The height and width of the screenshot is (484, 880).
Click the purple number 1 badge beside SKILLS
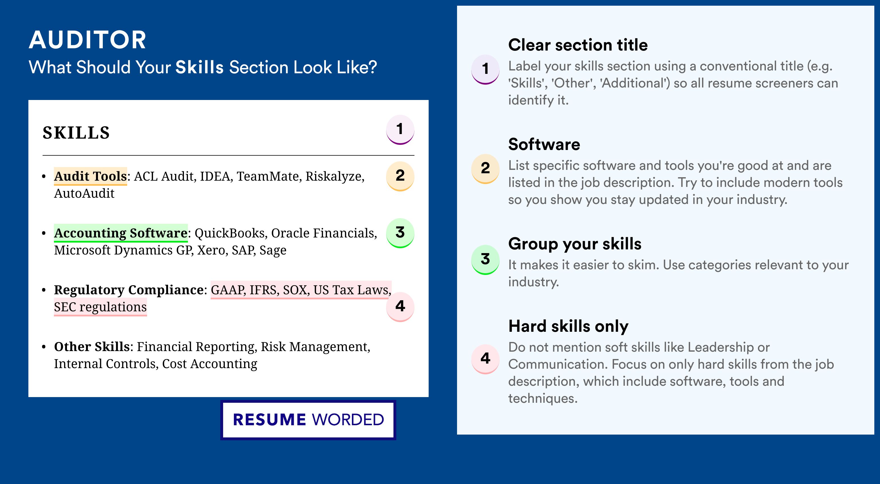[x=400, y=130]
